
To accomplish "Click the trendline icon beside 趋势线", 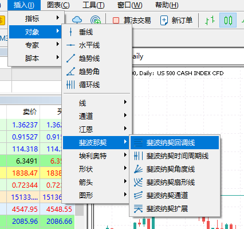I will 70,59.
